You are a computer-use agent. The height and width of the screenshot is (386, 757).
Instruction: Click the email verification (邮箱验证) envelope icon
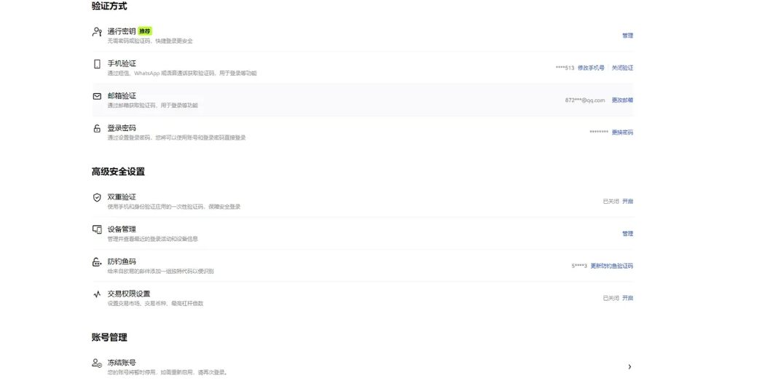97,96
